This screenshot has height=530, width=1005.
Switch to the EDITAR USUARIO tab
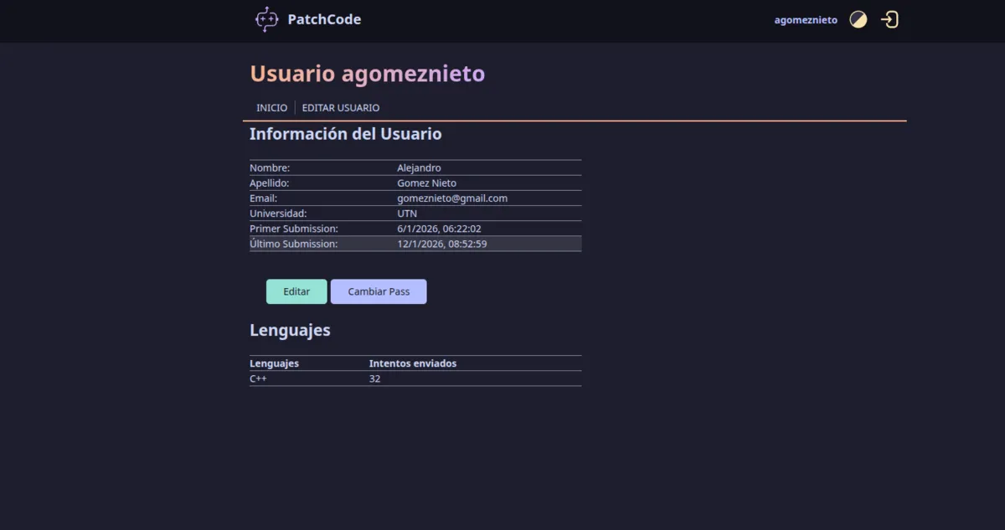click(x=340, y=108)
